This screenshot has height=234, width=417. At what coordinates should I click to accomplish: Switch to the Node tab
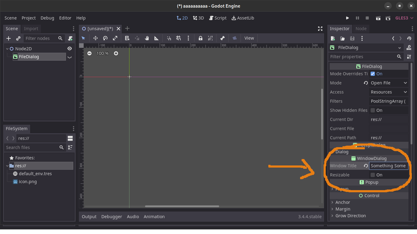tap(361, 29)
